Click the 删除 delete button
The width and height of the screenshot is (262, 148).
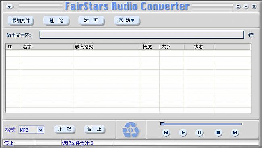tap(56, 21)
